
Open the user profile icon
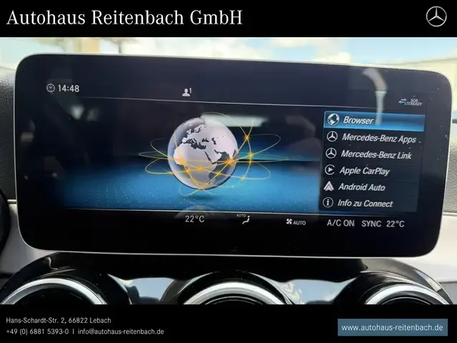[187, 92]
